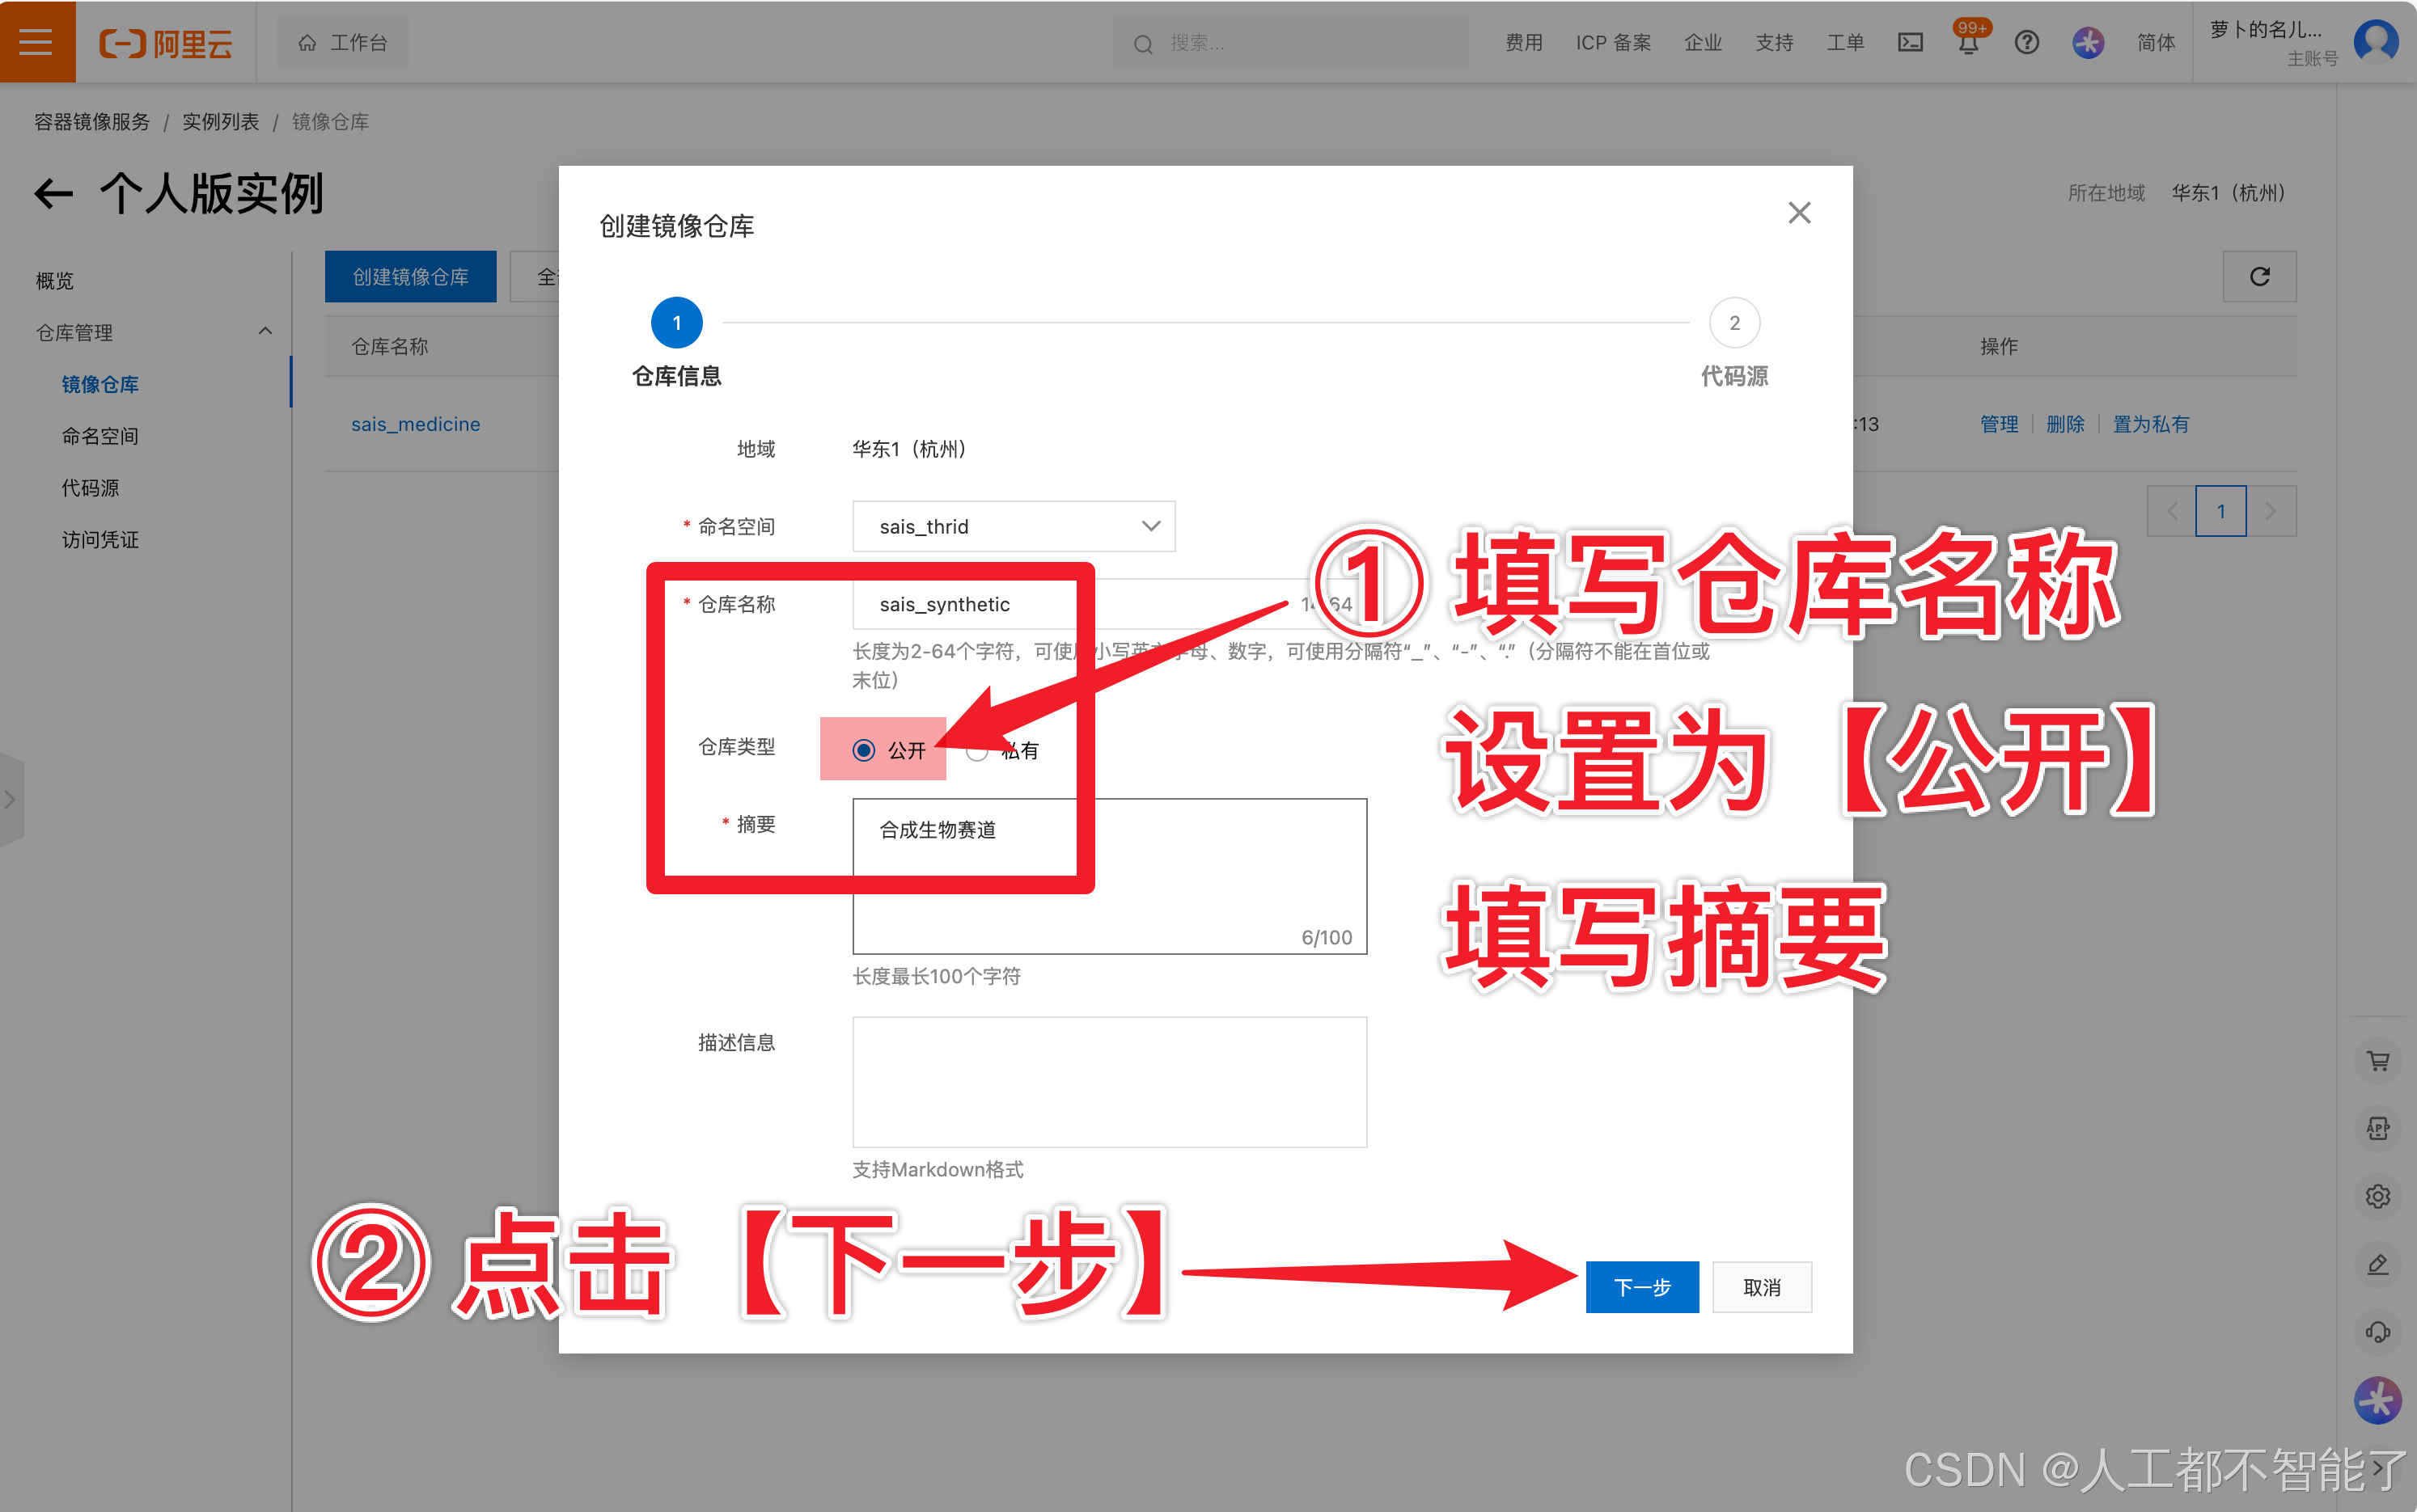Open the shopping cart icon on right sidebar
The width and height of the screenshot is (2417, 1512).
(x=2379, y=1060)
